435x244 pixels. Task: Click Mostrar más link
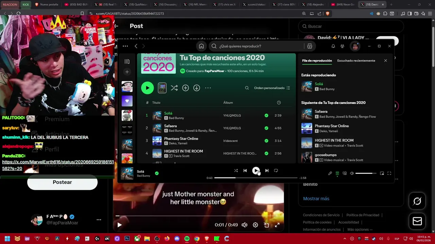coord(316,199)
